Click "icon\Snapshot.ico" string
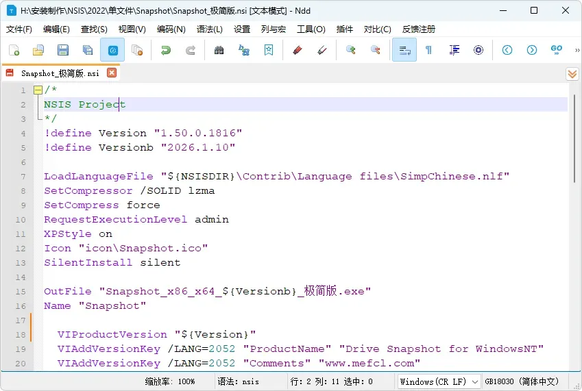 [143, 249]
